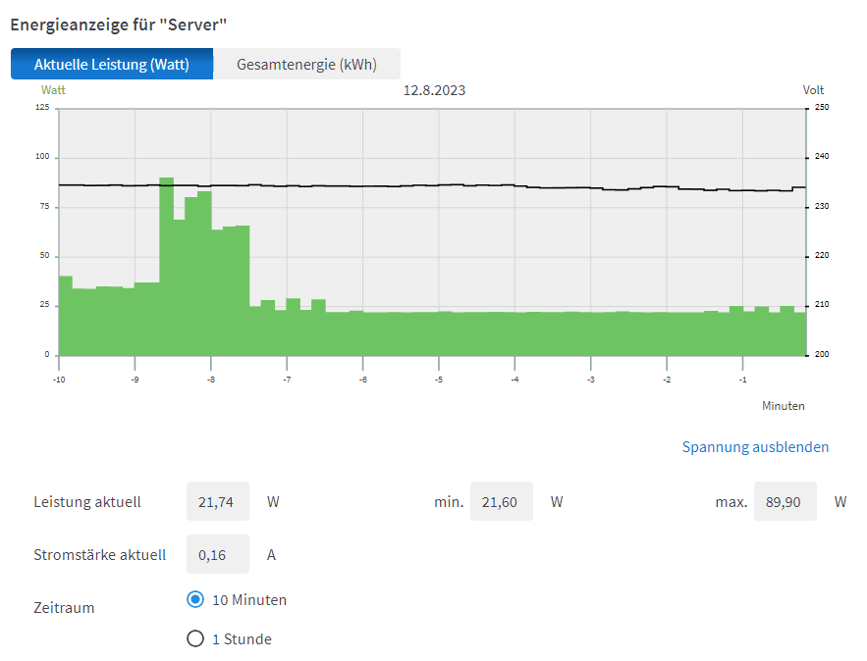The image size is (867, 661).
Task: Click the min. power field 21,60
Action: click(502, 501)
